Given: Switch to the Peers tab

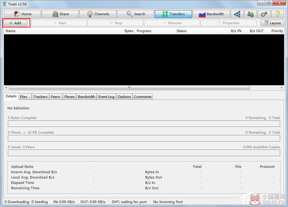Looking at the screenshot, I should (x=55, y=97).
